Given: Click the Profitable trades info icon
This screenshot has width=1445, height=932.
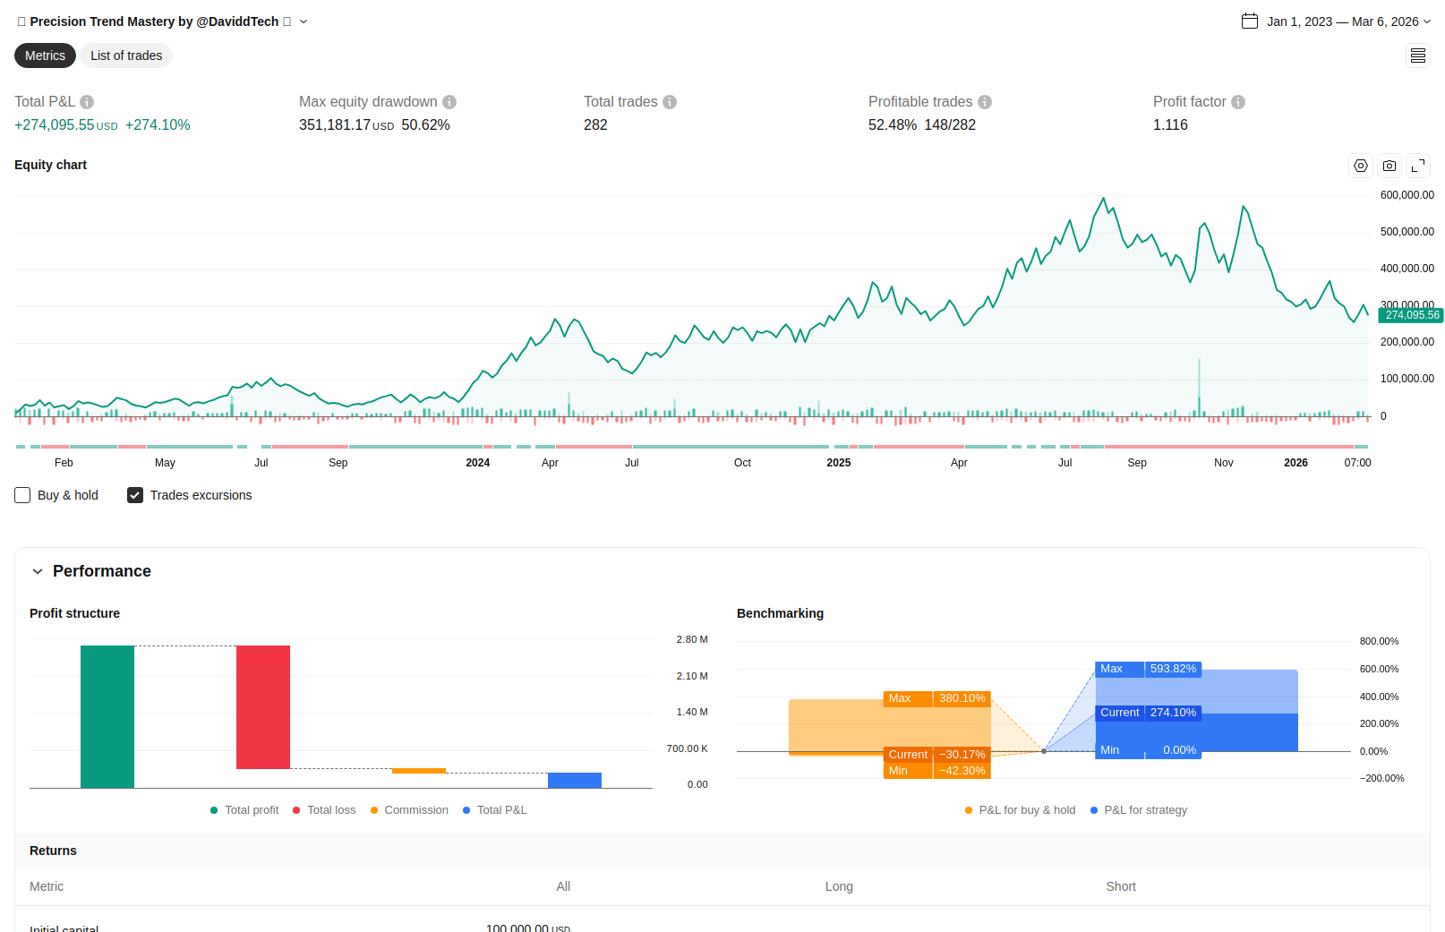Looking at the screenshot, I should pyautogui.click(x=985, y=102).
